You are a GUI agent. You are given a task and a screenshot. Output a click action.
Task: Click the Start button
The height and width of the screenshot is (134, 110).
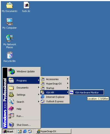(x=8, y=131)
